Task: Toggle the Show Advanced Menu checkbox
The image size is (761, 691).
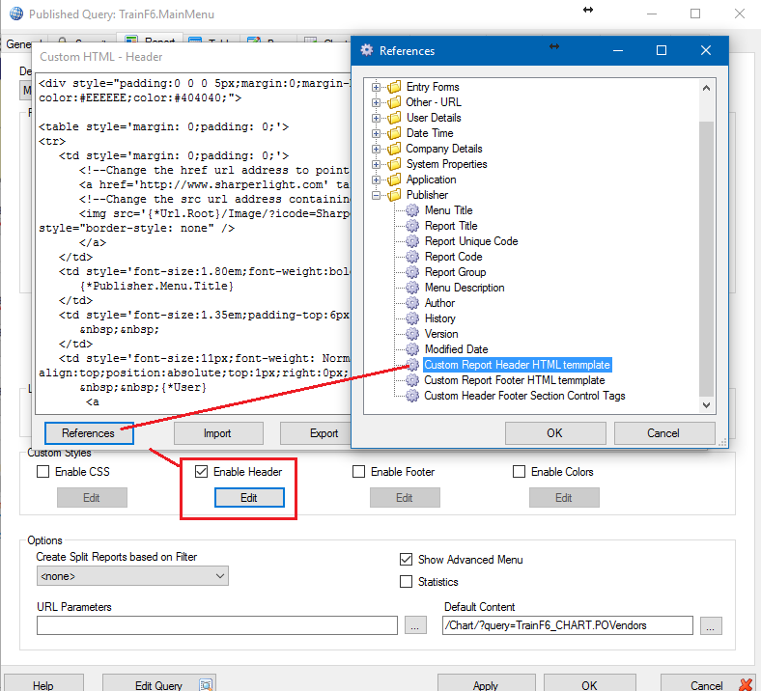Action: [x=407, y=560]
